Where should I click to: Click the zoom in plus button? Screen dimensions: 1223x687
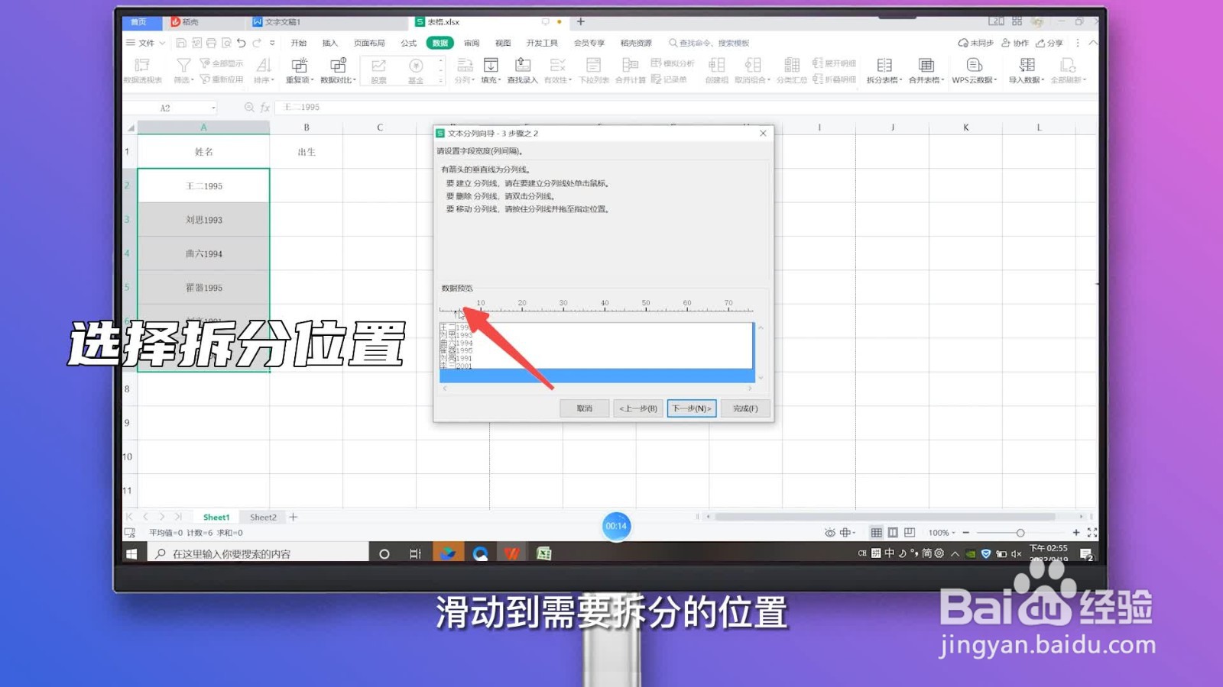click(1076, 533)
